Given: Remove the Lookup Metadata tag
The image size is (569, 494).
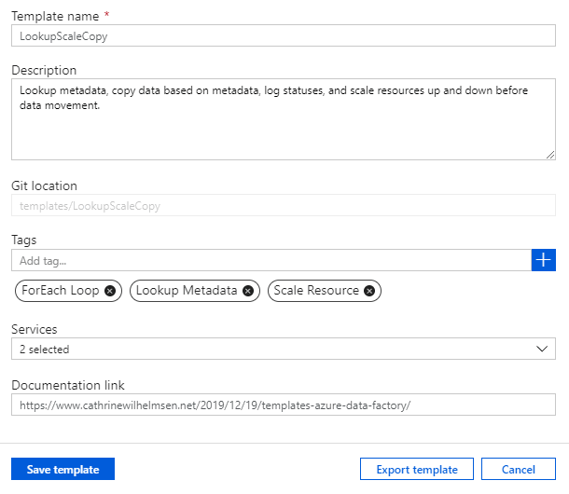Looking at the screenshot, I should point(248,291).
